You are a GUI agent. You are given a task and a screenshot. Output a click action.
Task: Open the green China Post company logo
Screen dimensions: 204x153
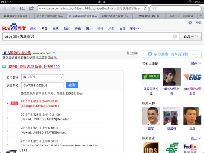(172, 148)
